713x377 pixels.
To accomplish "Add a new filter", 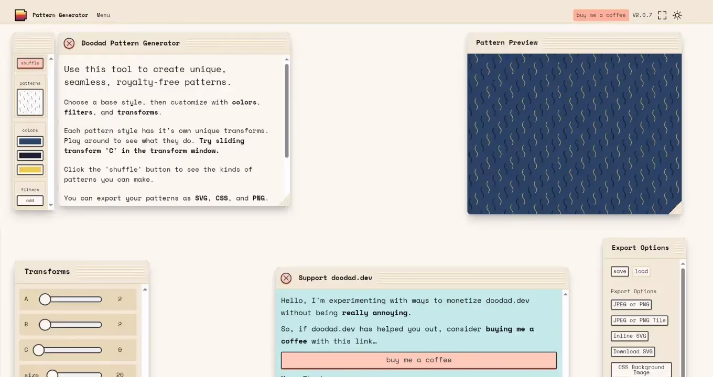I will click(30, 201).
